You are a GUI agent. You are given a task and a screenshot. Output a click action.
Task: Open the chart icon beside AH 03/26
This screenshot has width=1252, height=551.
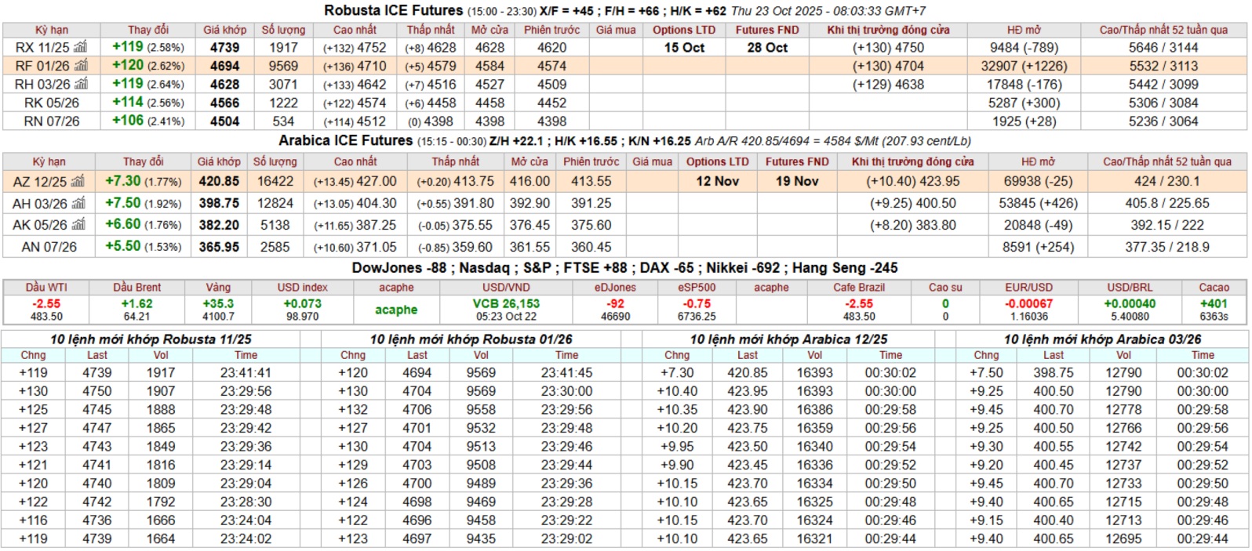(78, 203)
